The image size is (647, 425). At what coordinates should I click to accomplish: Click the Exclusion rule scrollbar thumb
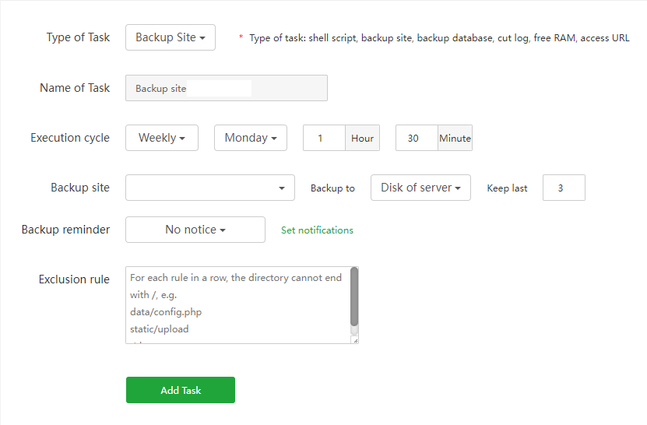pyautogui.click(x=354, y=296)
